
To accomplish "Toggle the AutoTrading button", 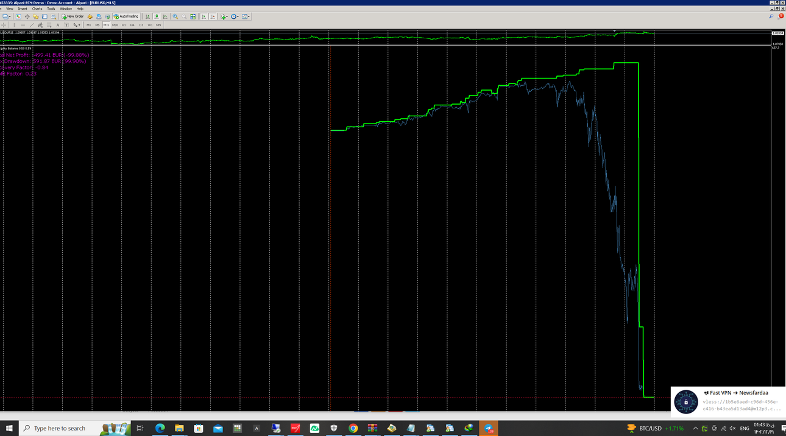I will coord(126,16).
